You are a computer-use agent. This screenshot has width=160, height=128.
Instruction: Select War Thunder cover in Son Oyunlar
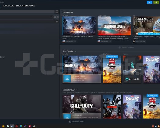(x=112, y=69)
